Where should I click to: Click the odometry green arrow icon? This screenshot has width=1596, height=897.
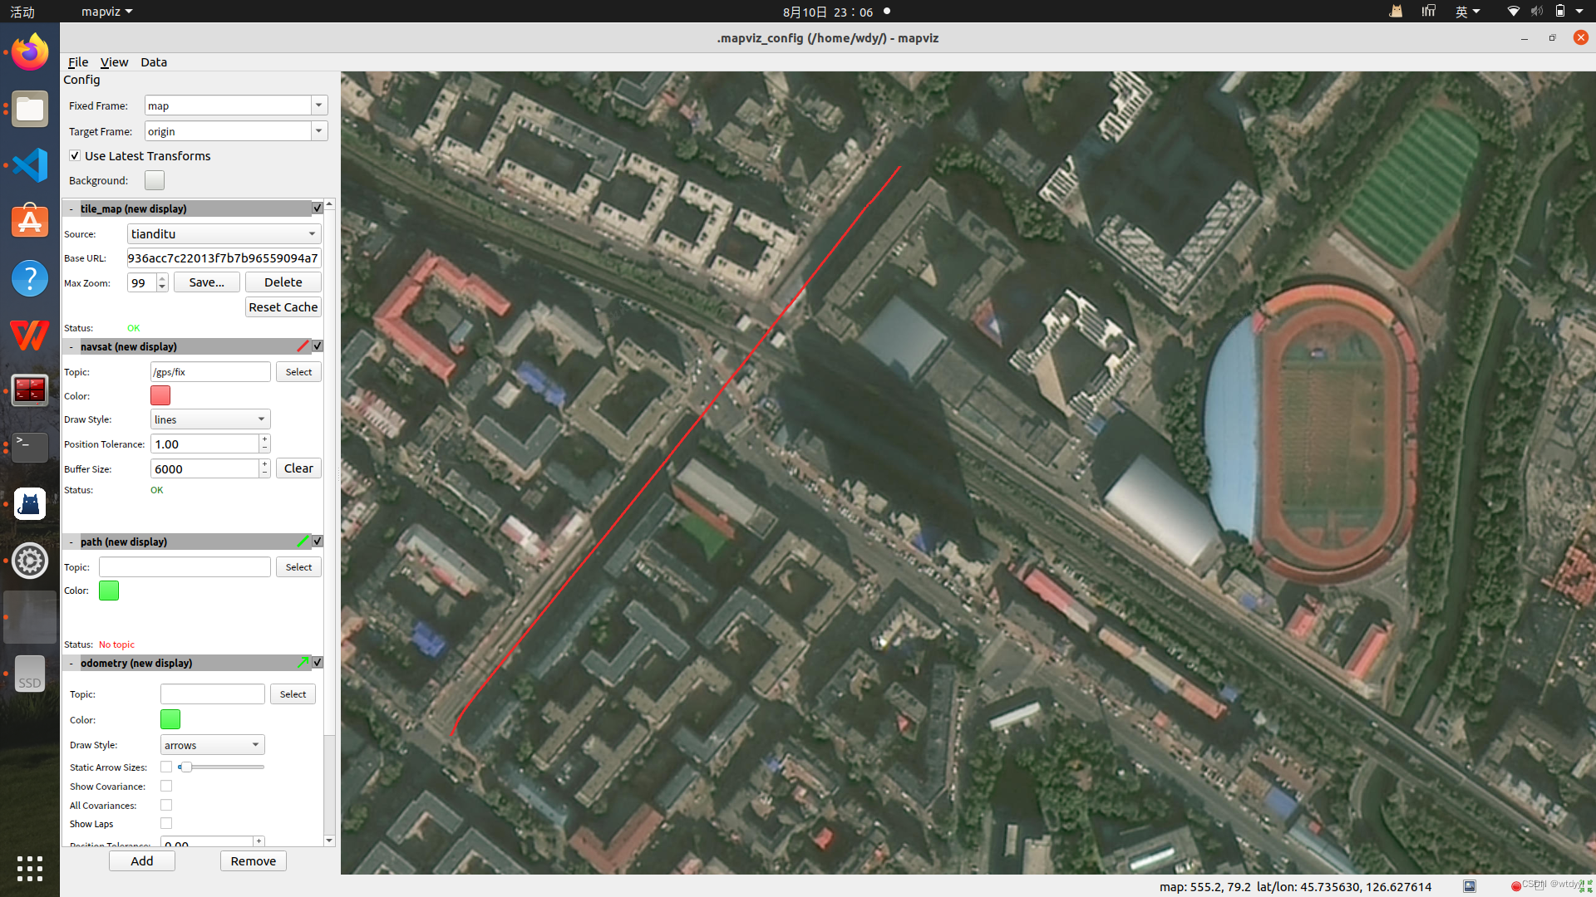[x=303, y=663]
